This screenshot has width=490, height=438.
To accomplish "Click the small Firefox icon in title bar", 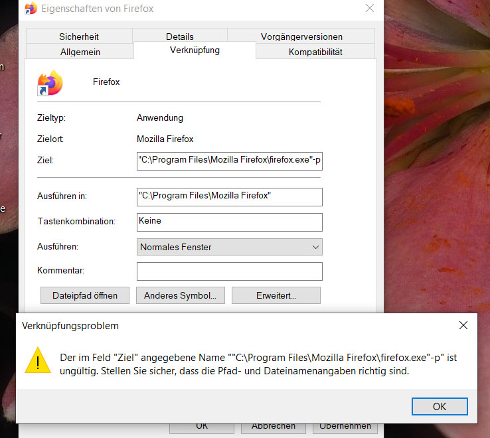I will coord(31,8).
